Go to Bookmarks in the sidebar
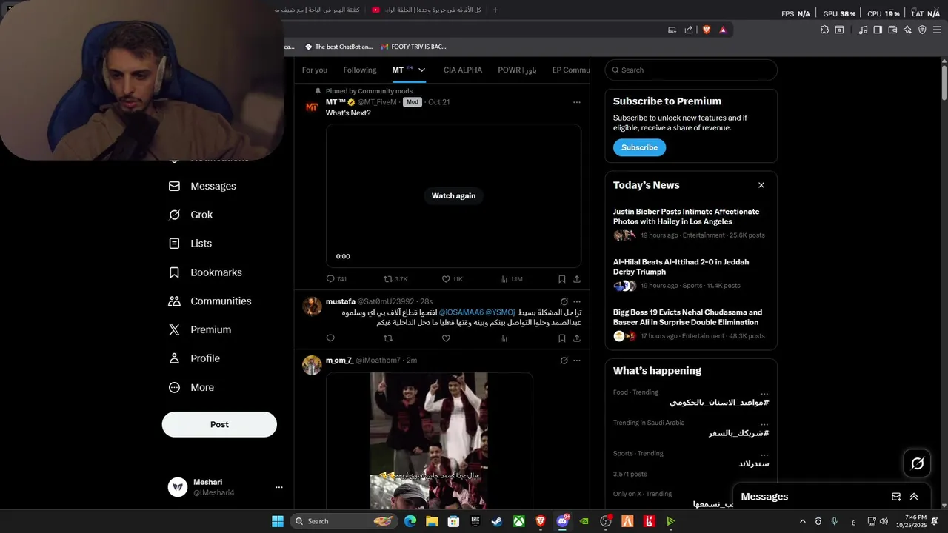 (205, 272)
